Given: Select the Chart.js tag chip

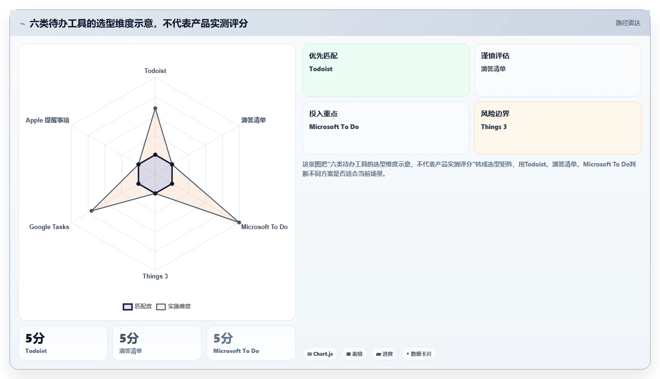Looking at the screenshot, I should [320, 354].
